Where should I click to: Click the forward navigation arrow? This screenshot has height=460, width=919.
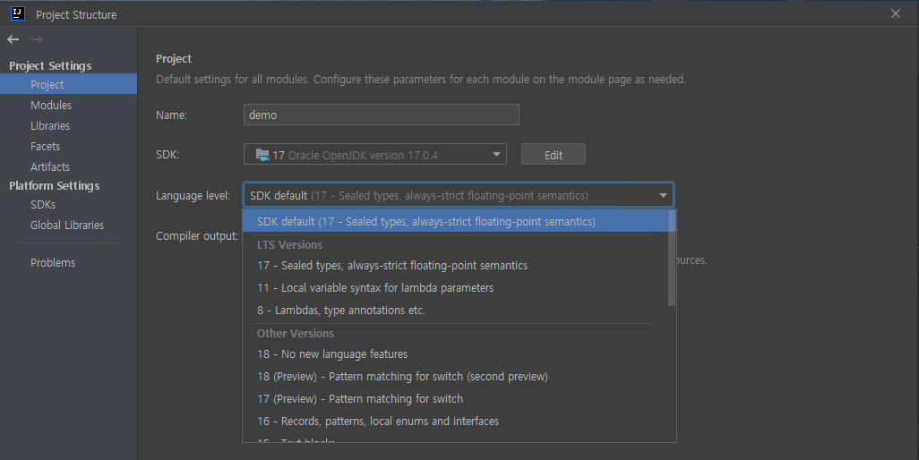37,39
